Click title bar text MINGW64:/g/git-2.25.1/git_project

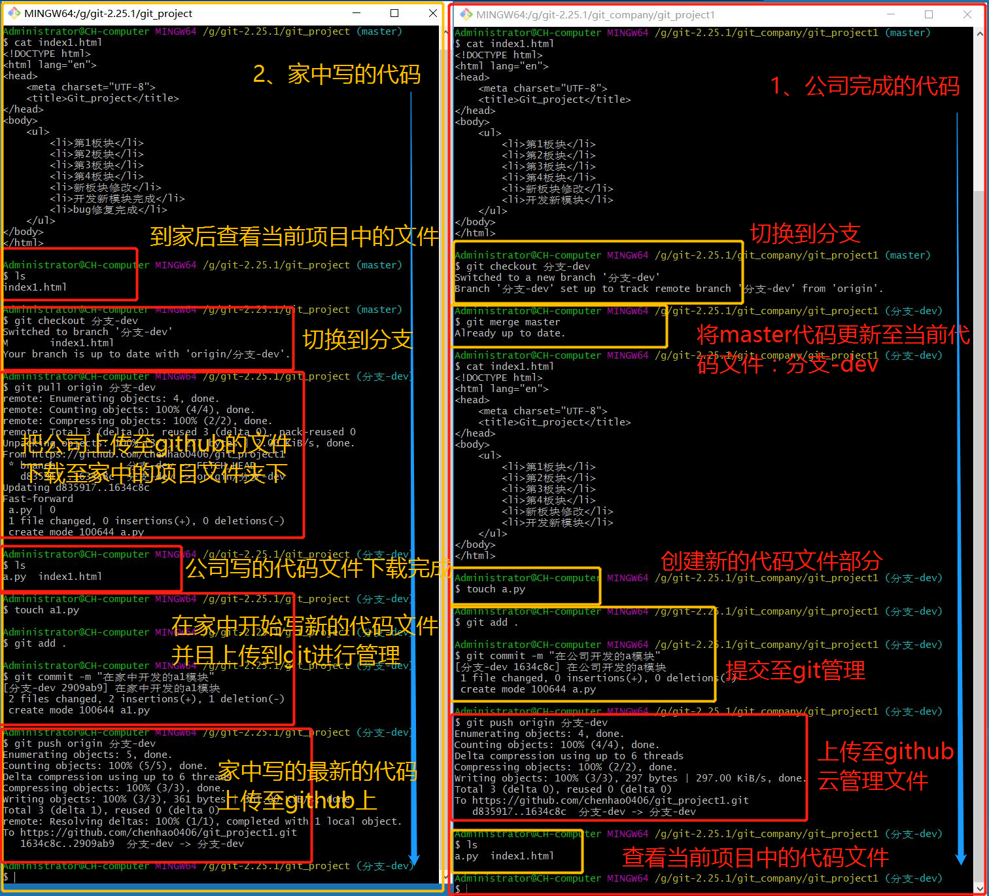[x=109, y=13]
